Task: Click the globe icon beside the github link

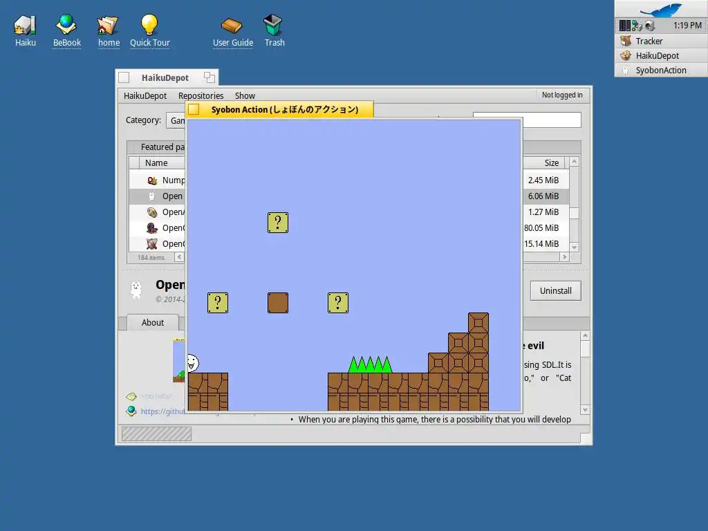Action: tap(131, 411)
